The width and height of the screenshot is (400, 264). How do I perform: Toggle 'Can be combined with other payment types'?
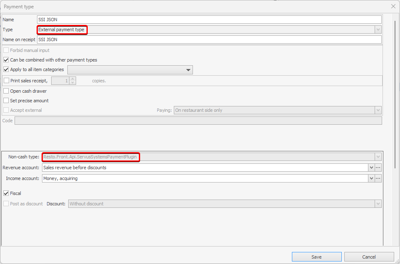pyautogui.click(x=6, y=60)
